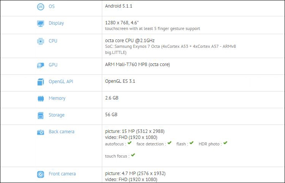Screen dimensions: 285x183
Task: Click the autofocus green checkmark
Action: pyautogui.click(x=130, y=143)
